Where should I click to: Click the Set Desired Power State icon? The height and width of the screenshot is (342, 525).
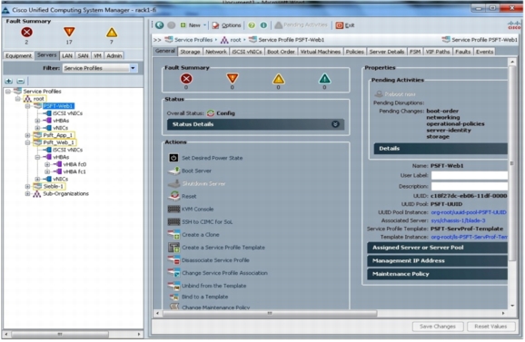point(173,158)
